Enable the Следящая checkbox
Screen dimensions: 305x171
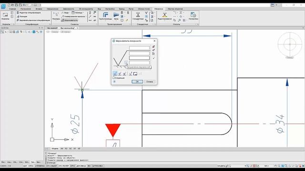114,78
